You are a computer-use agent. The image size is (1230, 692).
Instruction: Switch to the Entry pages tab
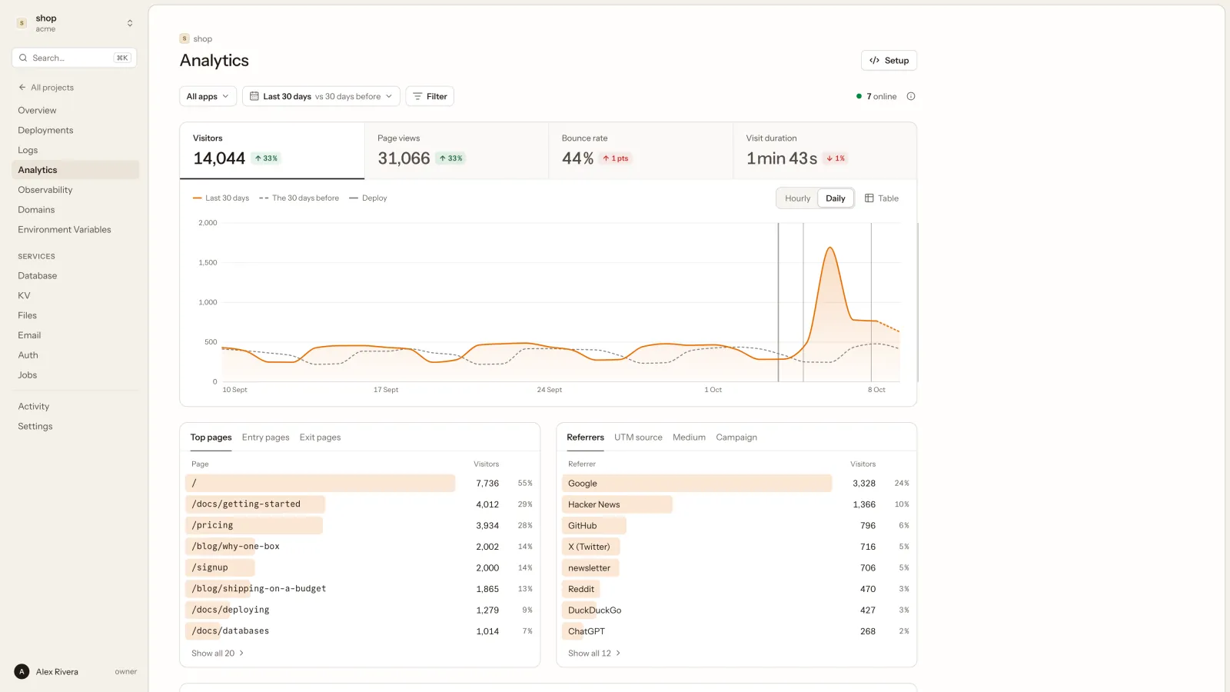(x=266, y=437)
